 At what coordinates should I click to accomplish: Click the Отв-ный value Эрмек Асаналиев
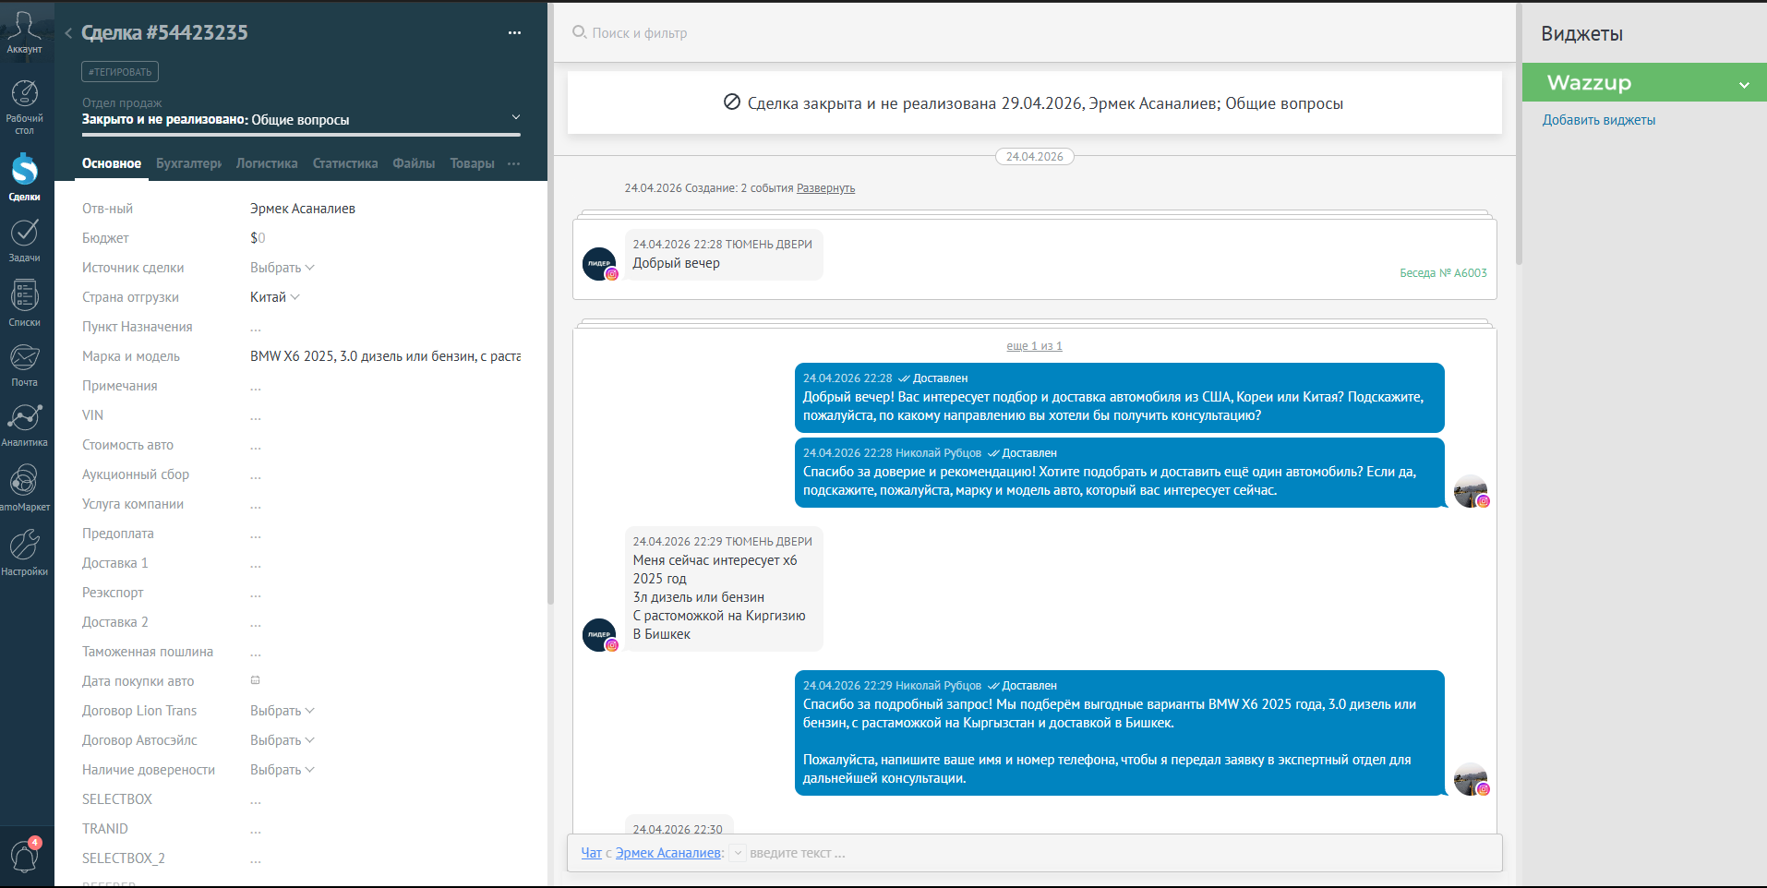click(x=303, y=209)
